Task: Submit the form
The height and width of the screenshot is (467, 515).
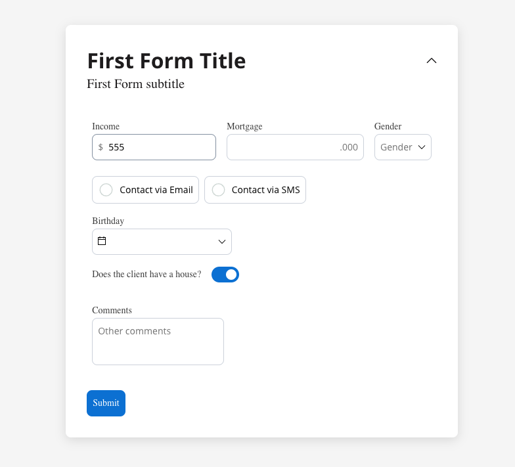Action: (106, 403)
